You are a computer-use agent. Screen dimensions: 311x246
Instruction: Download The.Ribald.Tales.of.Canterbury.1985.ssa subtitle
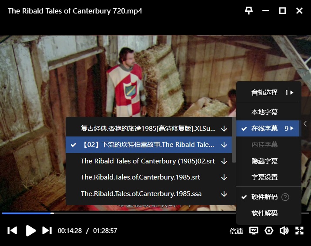(x=224, y=194)
